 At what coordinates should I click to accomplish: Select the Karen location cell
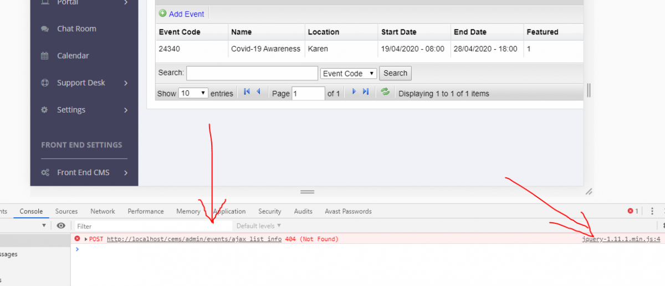tap(341, 49)
